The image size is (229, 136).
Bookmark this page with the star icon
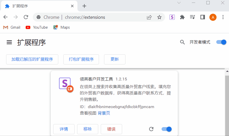pyautogui.click(x=159, y=17)
